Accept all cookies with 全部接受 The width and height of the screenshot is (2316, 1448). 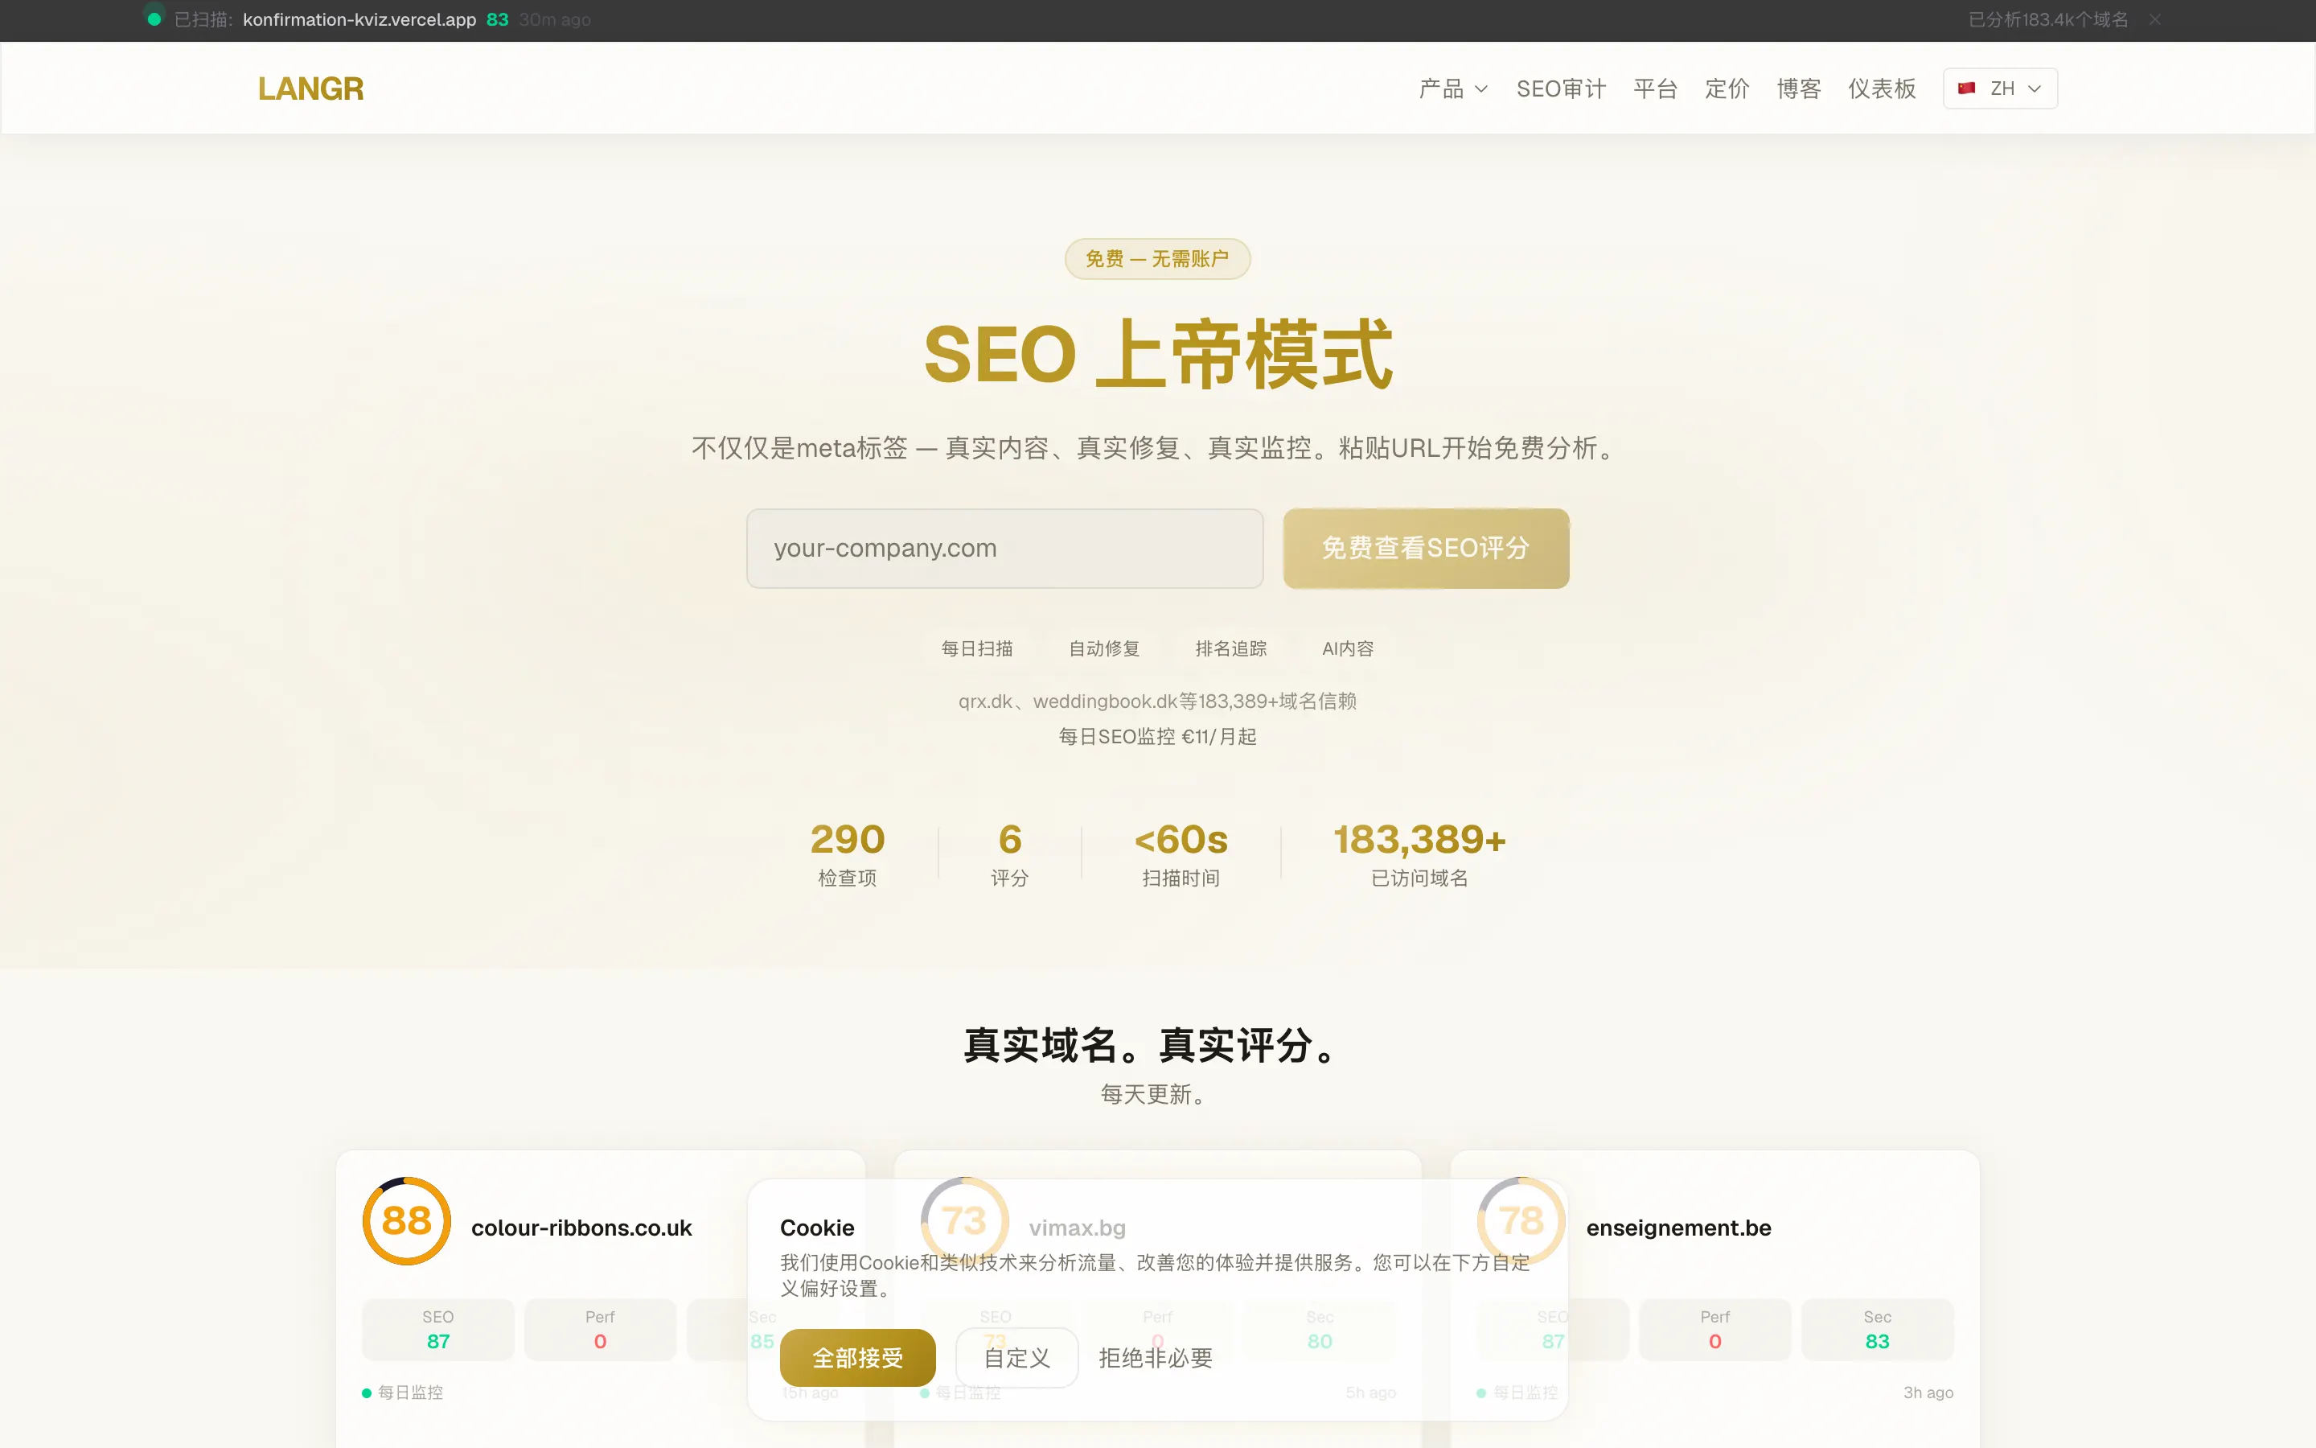(857, 1357)
